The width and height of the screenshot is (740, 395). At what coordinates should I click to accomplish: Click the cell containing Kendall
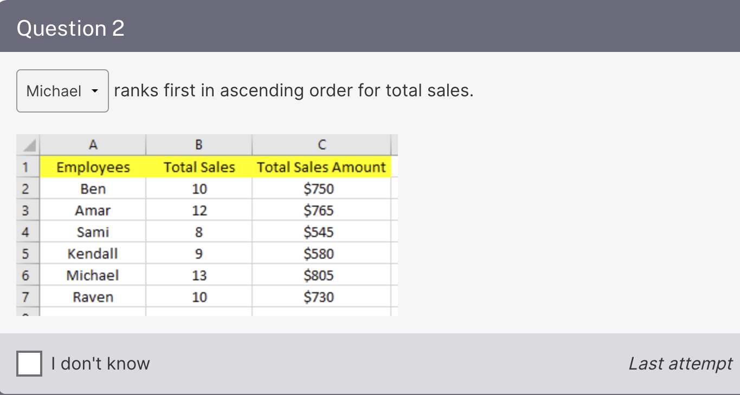tap(93, 254)
